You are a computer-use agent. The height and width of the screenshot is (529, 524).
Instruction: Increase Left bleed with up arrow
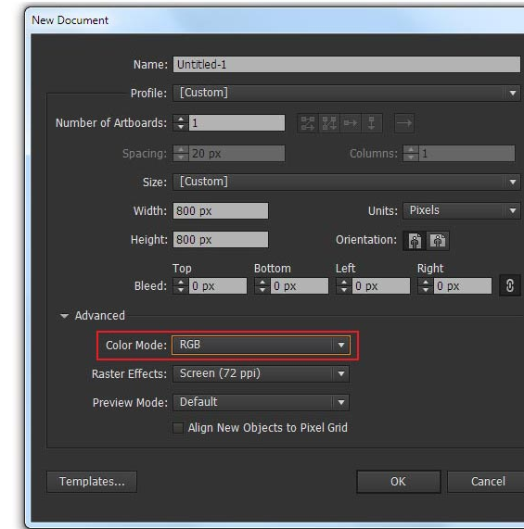click(x=344, y=282)
